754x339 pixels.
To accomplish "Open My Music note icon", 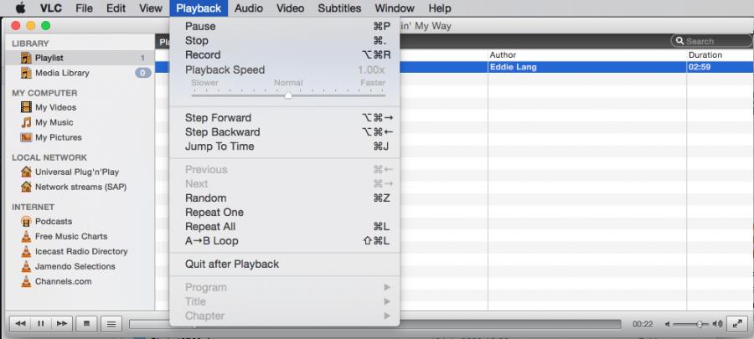I will coord(26,122).
